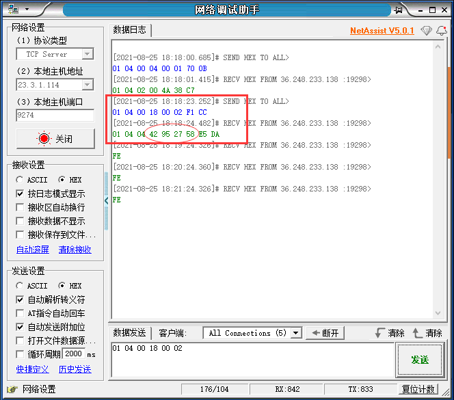The height and width of the screenshot is (400, 454).
Task: Switch to the 数据日志 tab
Action: (129, 30)
